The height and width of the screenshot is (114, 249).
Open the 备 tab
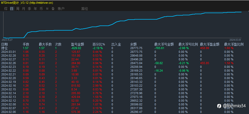tap(53, 9)
